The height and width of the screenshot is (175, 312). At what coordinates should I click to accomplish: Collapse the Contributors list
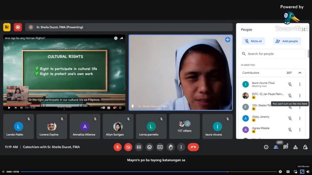point(300,73)
